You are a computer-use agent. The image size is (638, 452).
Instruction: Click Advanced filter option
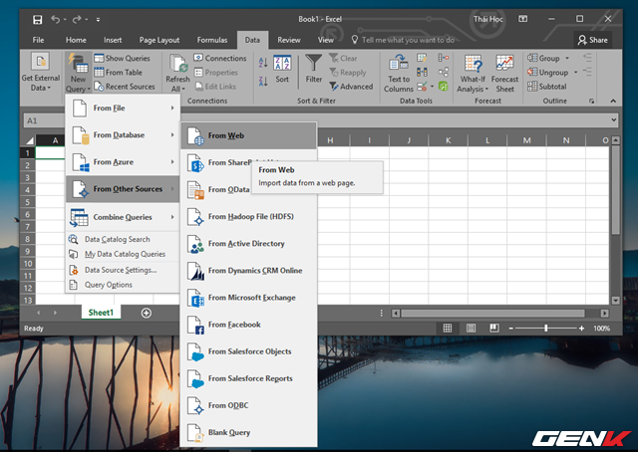(351, 87)
